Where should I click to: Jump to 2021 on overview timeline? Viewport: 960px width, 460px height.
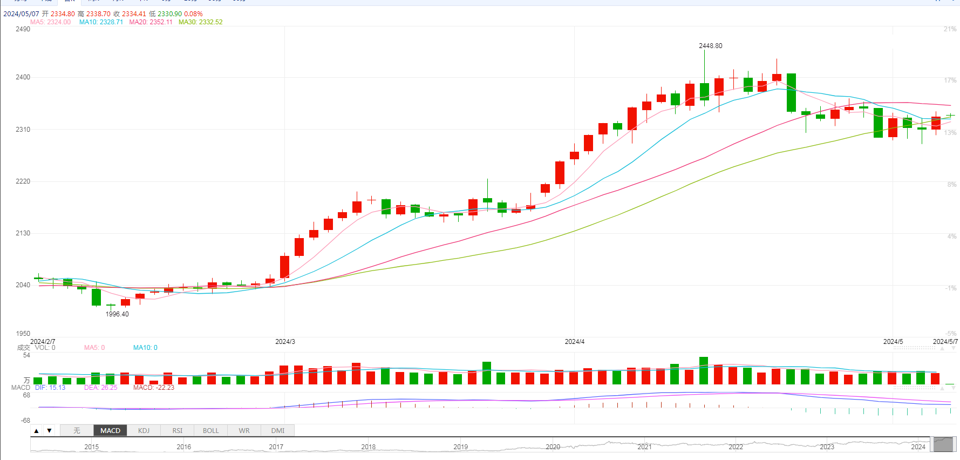[x=645, y=447]
